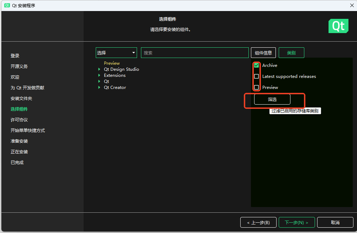Click the 准备安装 step in sidebar
This screenshot has height=233, width=357.
click(x=19, y=141)
